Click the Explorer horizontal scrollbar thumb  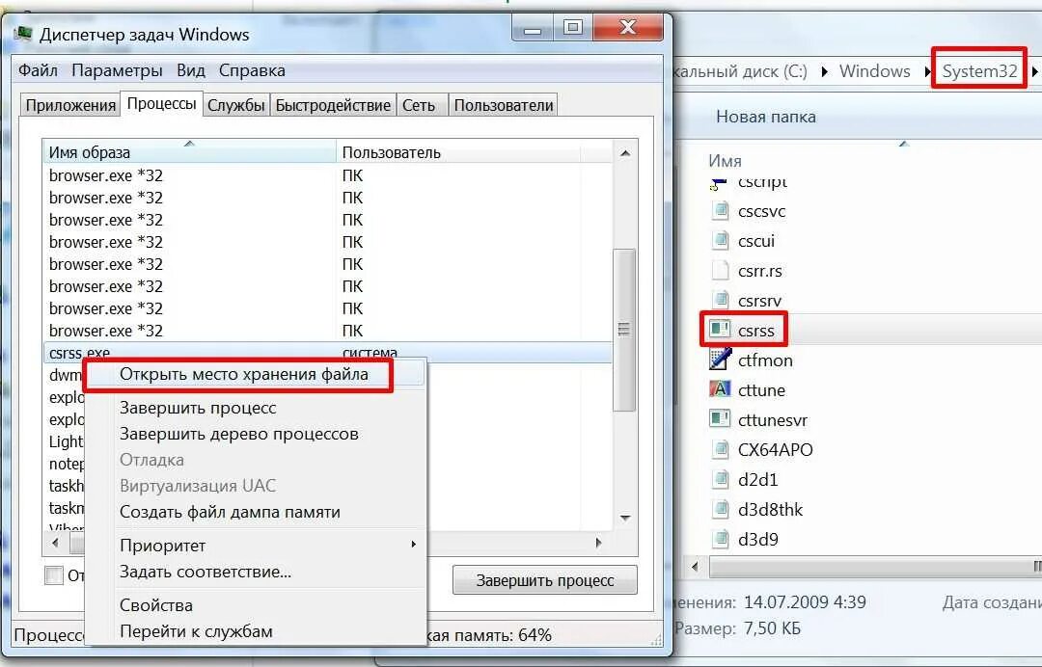click(x=875, y=567)
